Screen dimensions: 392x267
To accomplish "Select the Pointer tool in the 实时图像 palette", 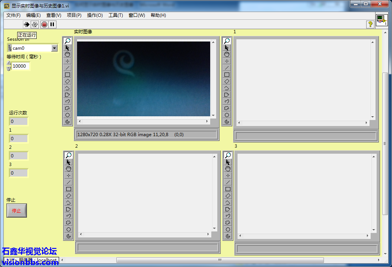I will tap(67, 47).
